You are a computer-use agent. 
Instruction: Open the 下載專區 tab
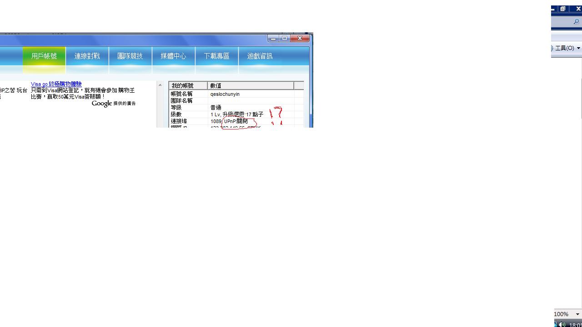point(217,56)
